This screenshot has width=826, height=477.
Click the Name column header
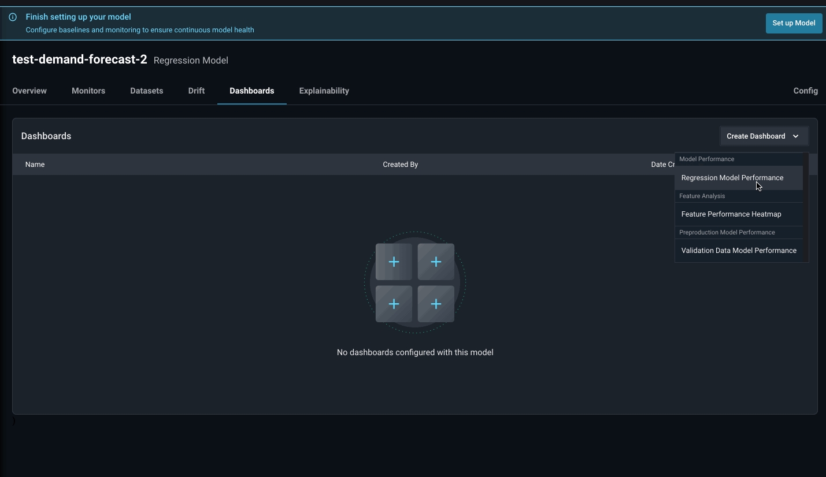(35, 165)
